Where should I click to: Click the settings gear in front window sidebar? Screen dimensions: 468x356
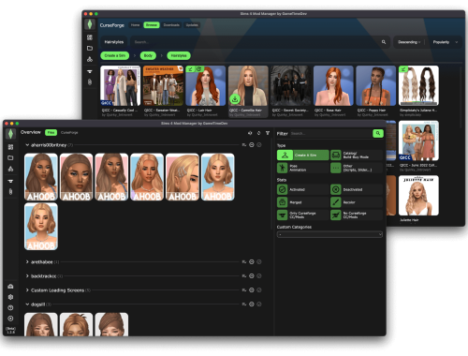(x=10, y=297)
